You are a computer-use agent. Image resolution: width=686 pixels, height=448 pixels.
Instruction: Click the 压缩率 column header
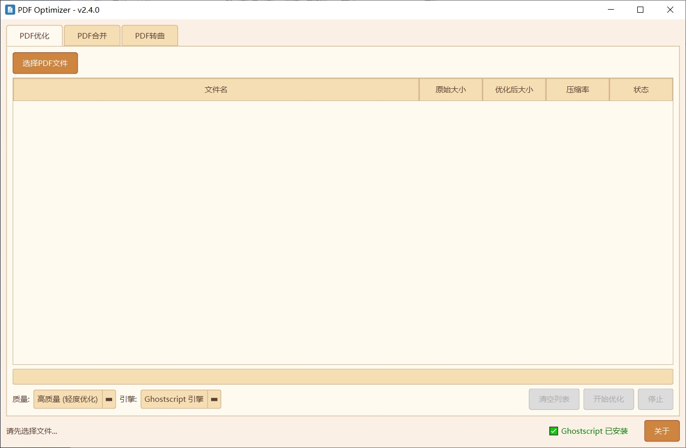tap(577, 90)
